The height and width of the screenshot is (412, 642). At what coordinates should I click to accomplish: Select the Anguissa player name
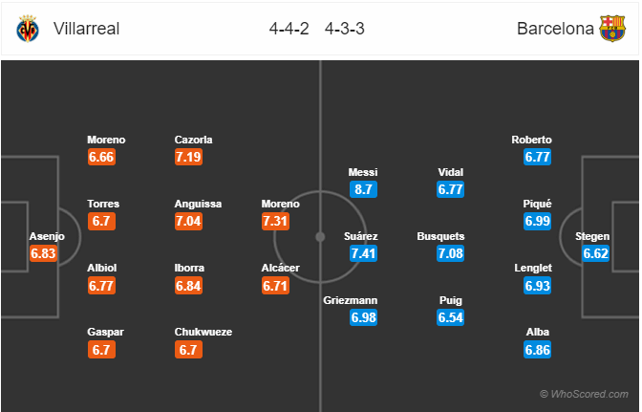click(198, 204)
